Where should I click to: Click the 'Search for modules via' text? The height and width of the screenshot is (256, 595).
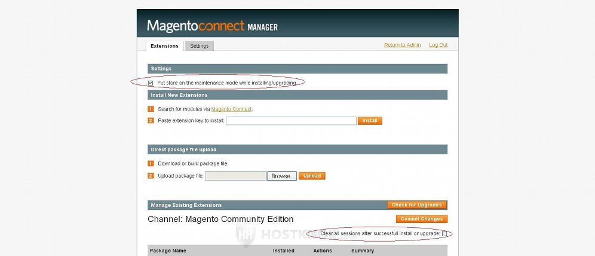tap(184, 109)
